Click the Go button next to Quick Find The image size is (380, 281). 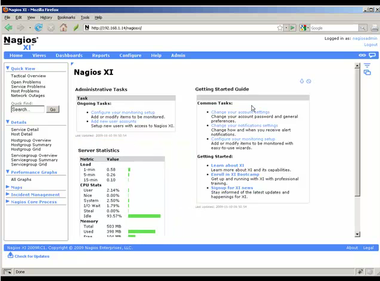click(x=52, y=110)
